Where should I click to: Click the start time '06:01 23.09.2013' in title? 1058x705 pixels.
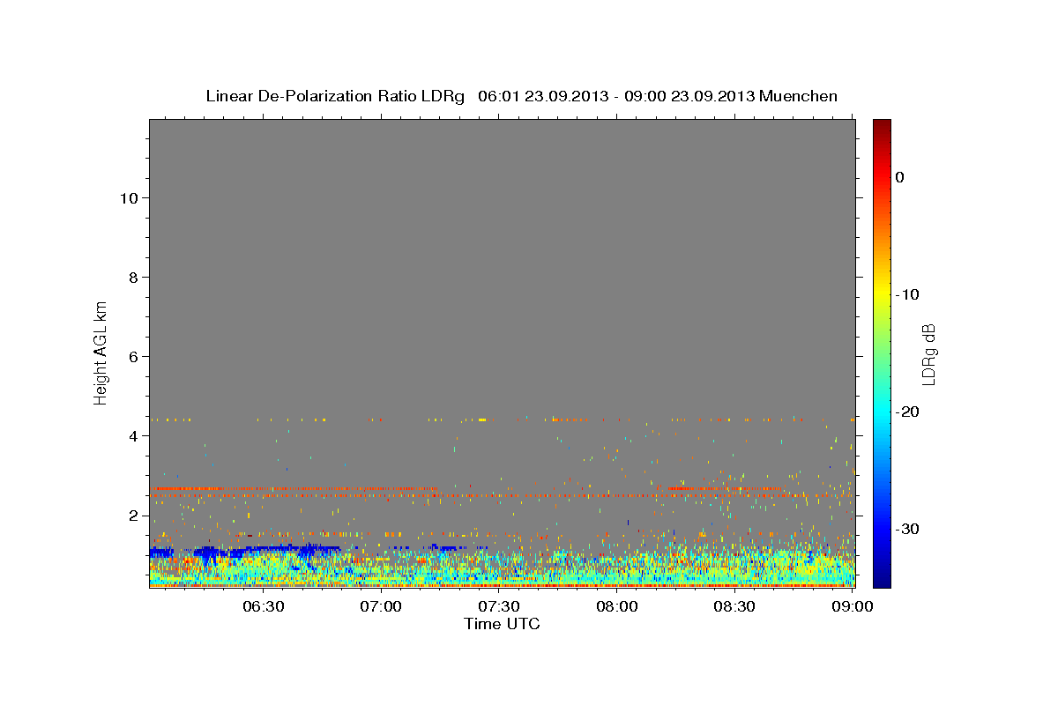coord(543,96)
